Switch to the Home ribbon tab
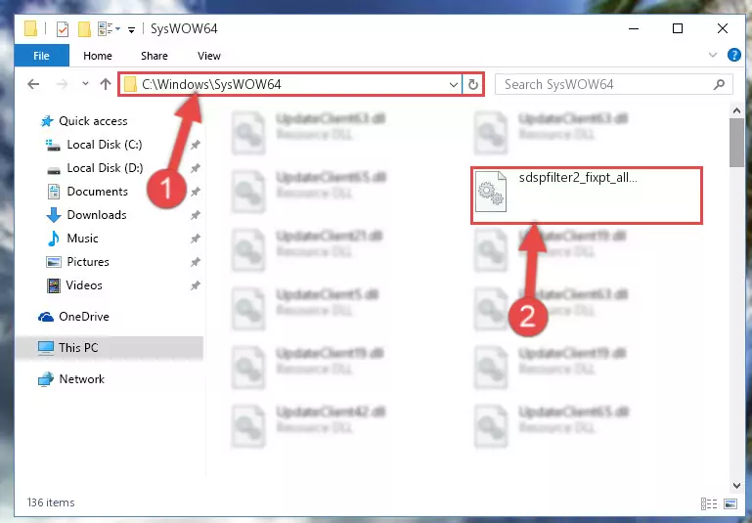 pos(98,56)
